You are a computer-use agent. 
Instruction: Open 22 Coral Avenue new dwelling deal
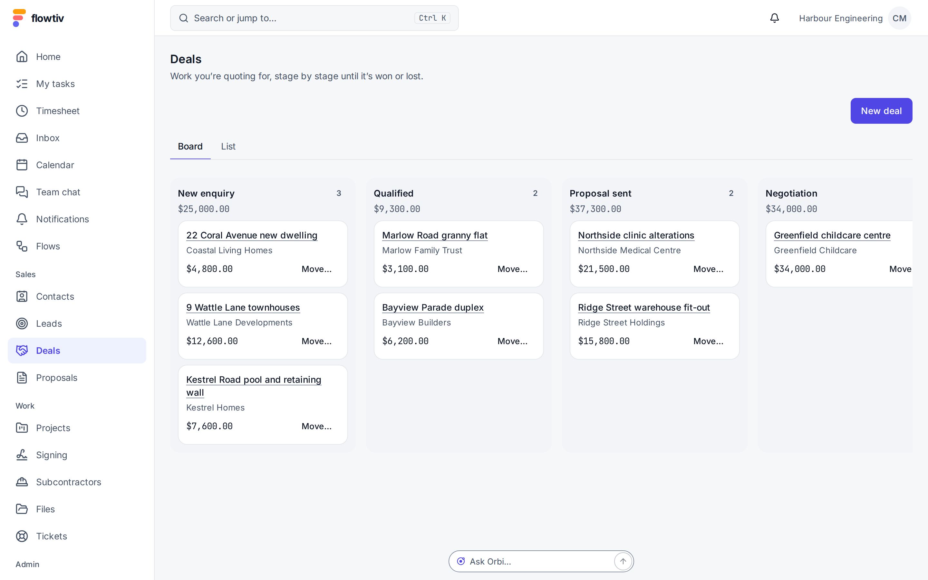[x=252, y=235]
